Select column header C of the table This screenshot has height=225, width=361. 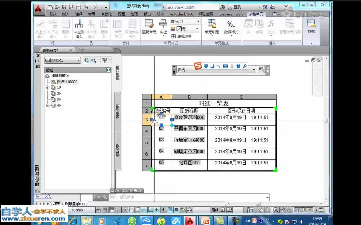pos(242,97)
